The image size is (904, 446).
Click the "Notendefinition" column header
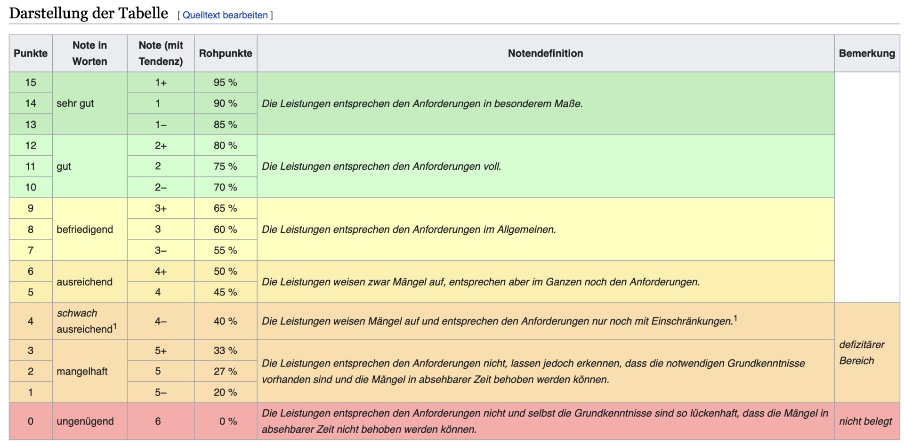pos(545,53)
